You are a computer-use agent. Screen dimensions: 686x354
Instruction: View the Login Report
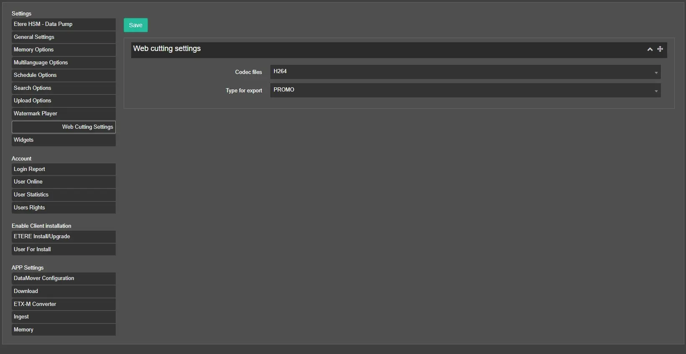(64, 169)
